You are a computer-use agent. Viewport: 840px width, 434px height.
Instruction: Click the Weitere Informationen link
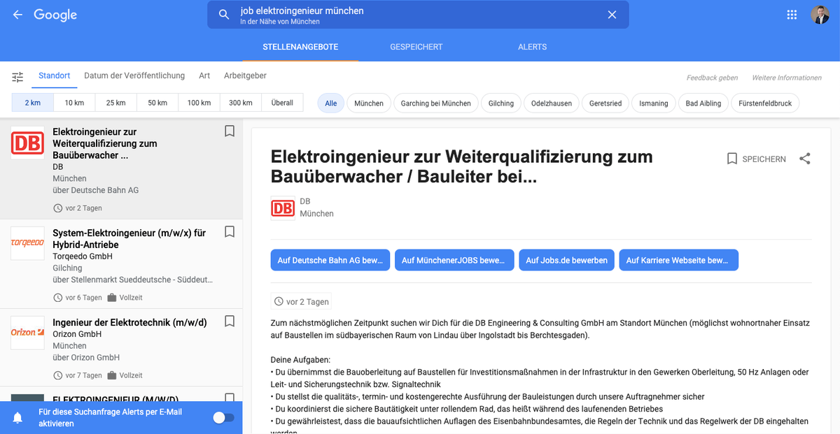787,78
